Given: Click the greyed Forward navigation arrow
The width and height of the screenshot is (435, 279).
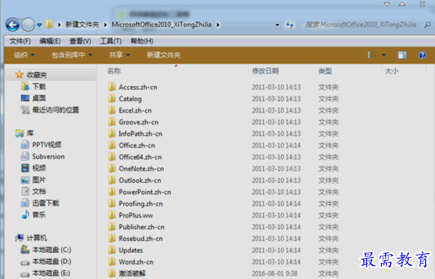Looking at the screenshot, I should (x=28, y=25).
